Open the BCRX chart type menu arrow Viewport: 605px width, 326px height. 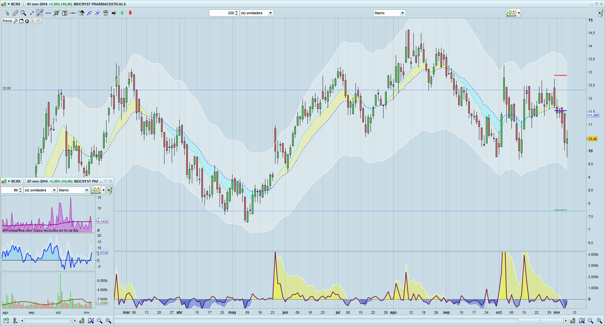tap(9, 4)
